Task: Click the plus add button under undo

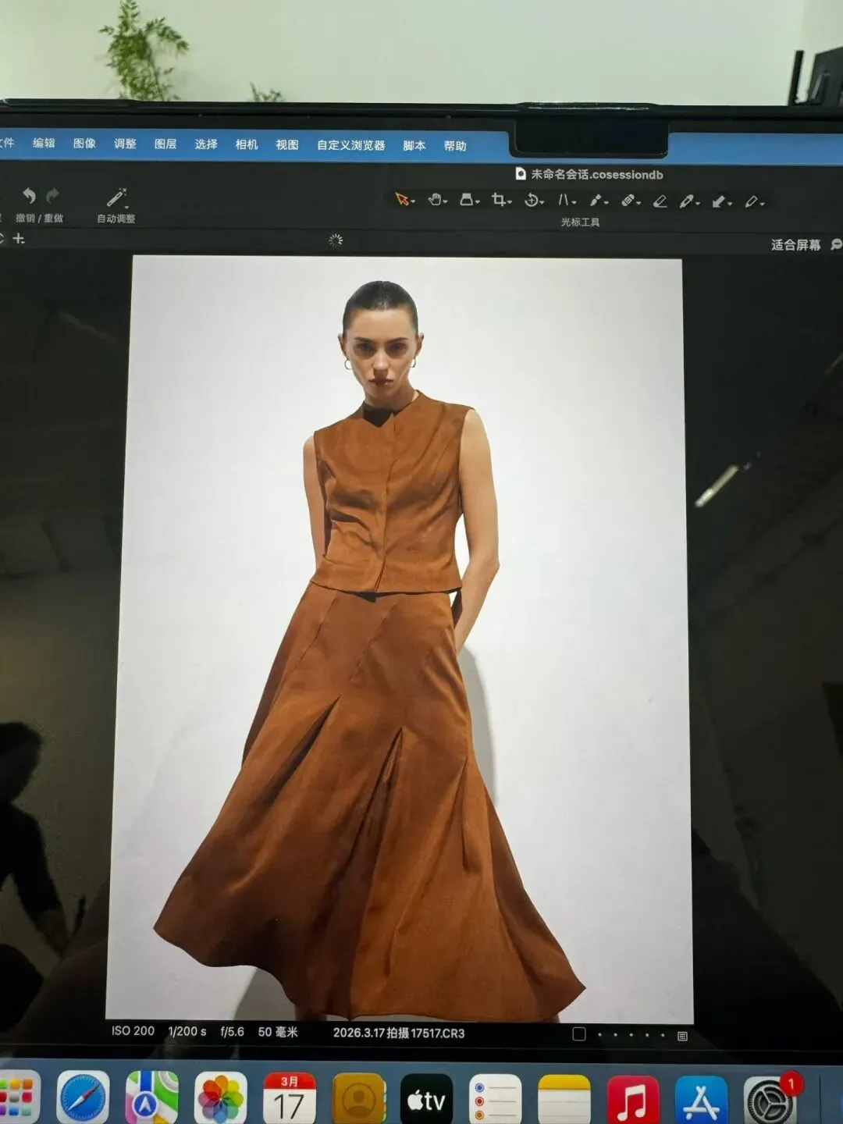Action: (x=19, y=239)
